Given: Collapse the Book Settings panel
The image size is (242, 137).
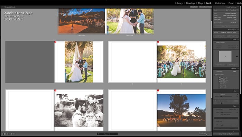Looking at the screenshot, I should pyautogui.click(x=238, y=7).
